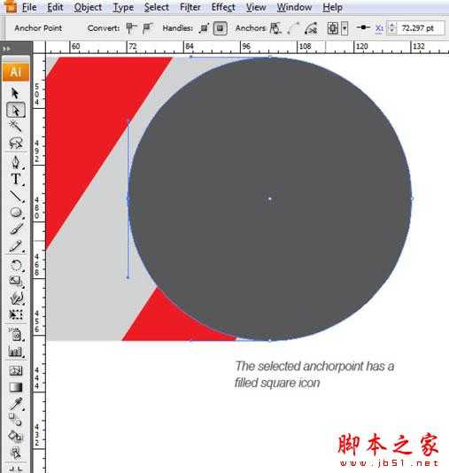
Task: Select the Line Segment tool
Action: point(16,196)
